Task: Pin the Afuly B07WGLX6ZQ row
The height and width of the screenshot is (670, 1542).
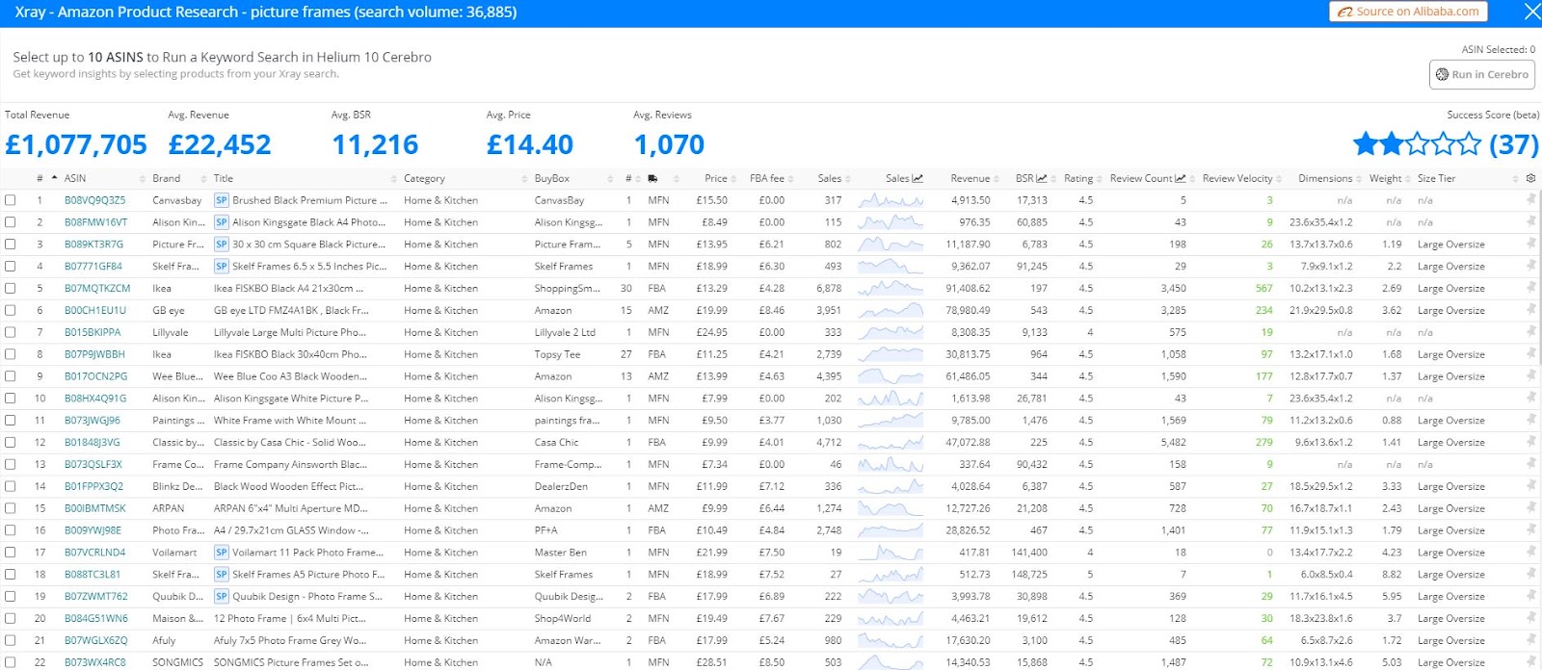Action: tap(1530, 640)
